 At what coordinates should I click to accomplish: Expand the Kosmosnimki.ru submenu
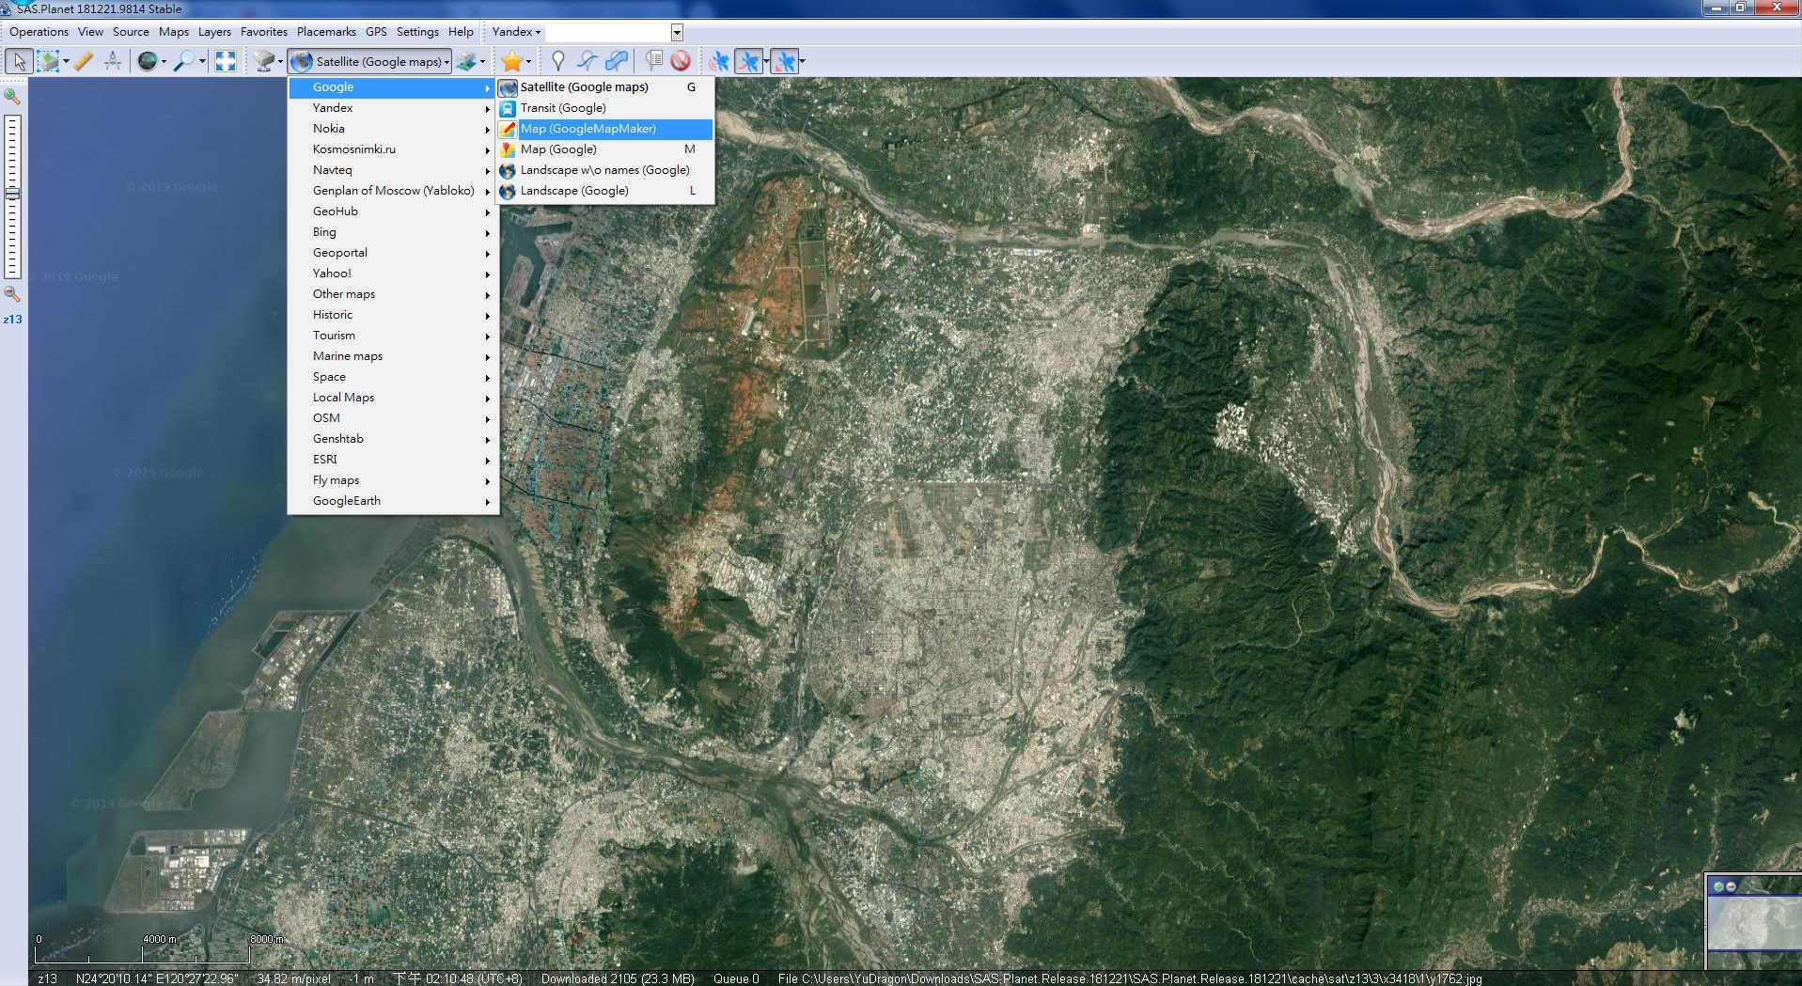click(x=393, y=149)
